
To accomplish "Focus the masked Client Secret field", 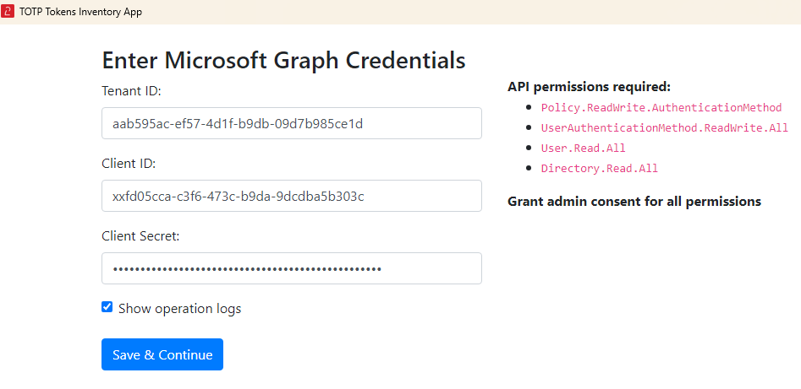I will pyautogui.click(x=291, y=268).
